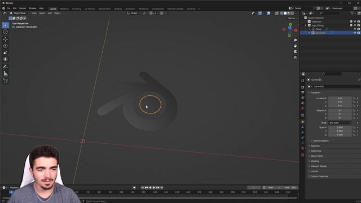Open the Global transform orientation dropdown
Viewport: 361px width, 203px height.
pos(134,14)
